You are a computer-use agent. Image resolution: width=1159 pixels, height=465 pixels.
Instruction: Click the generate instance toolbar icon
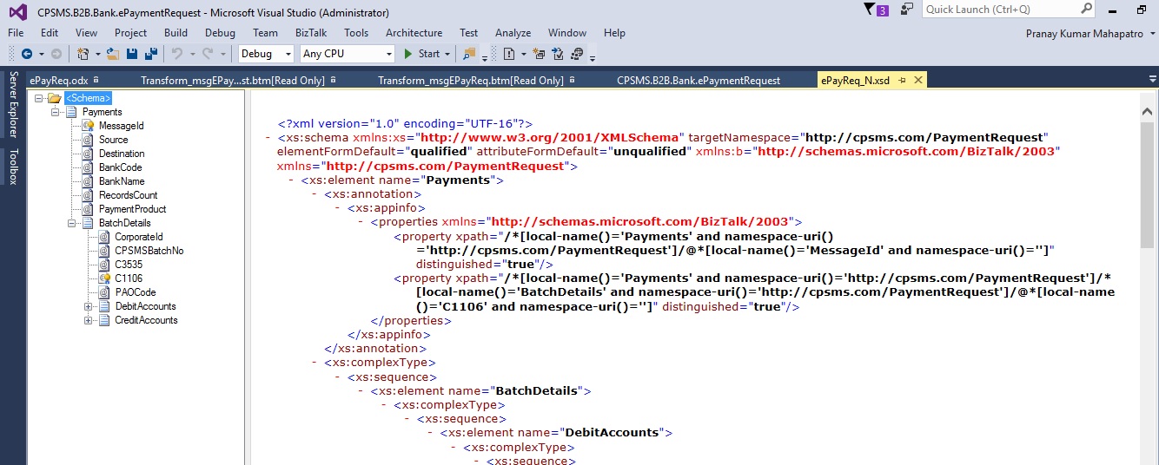coord(577,54)
